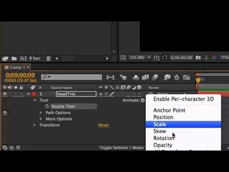Toggle continuously rasterize switch on headTrix layer
The height and width of the screenshot is (172, 229).
[106, 94]
